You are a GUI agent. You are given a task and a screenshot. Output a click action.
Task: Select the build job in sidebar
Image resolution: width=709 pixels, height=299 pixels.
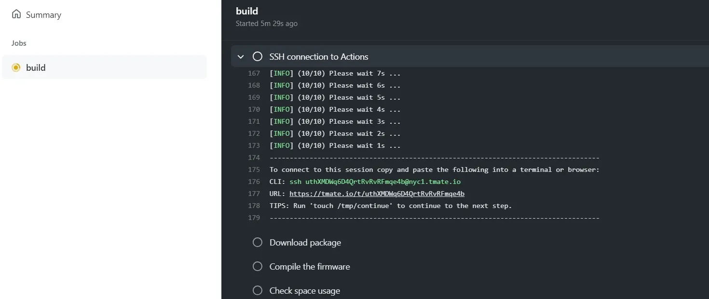[36, 67]
